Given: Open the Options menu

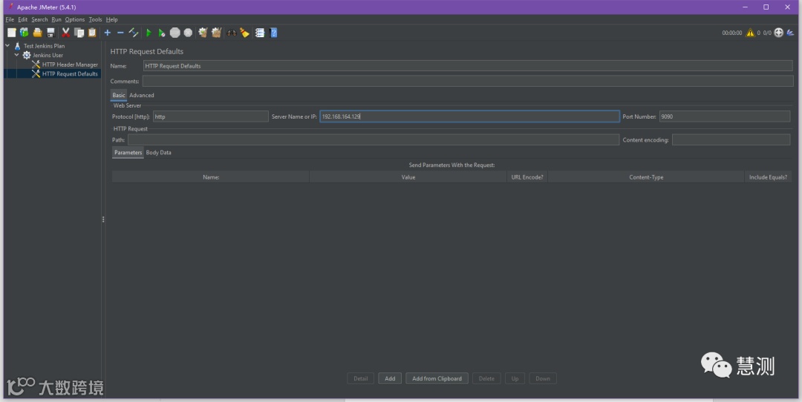Looking at the screenshot, I should click(x=75, y=19).
